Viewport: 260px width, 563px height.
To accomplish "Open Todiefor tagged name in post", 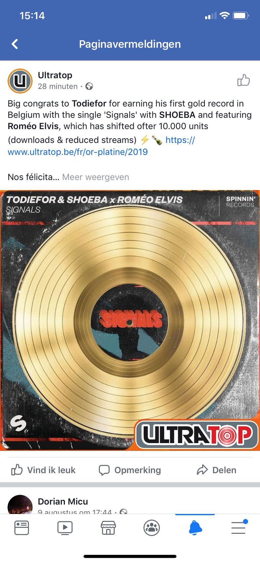I will 89,103.
